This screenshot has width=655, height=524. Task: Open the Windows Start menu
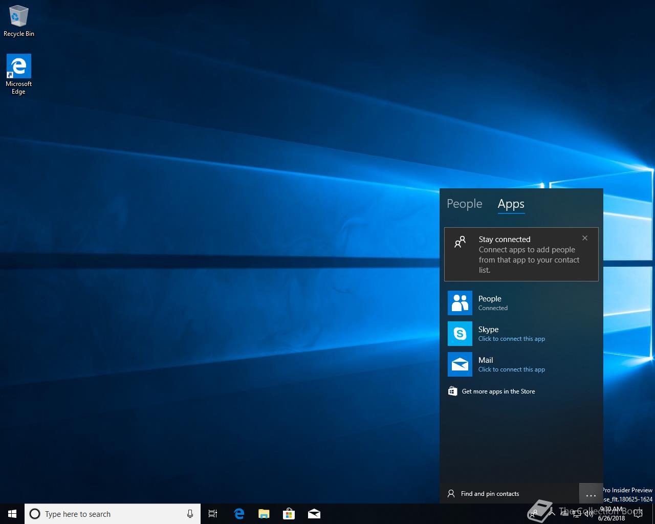12,514
